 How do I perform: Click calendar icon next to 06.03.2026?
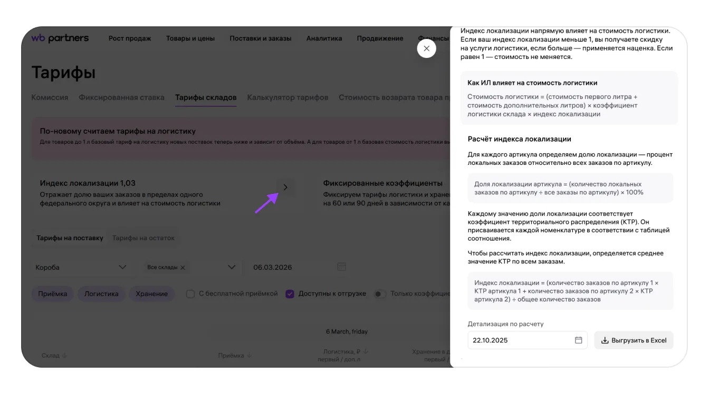[341, 267]
